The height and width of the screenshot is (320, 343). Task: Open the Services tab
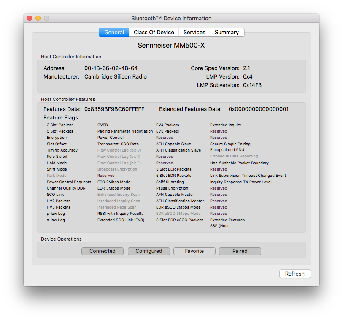tap(194, 33)
